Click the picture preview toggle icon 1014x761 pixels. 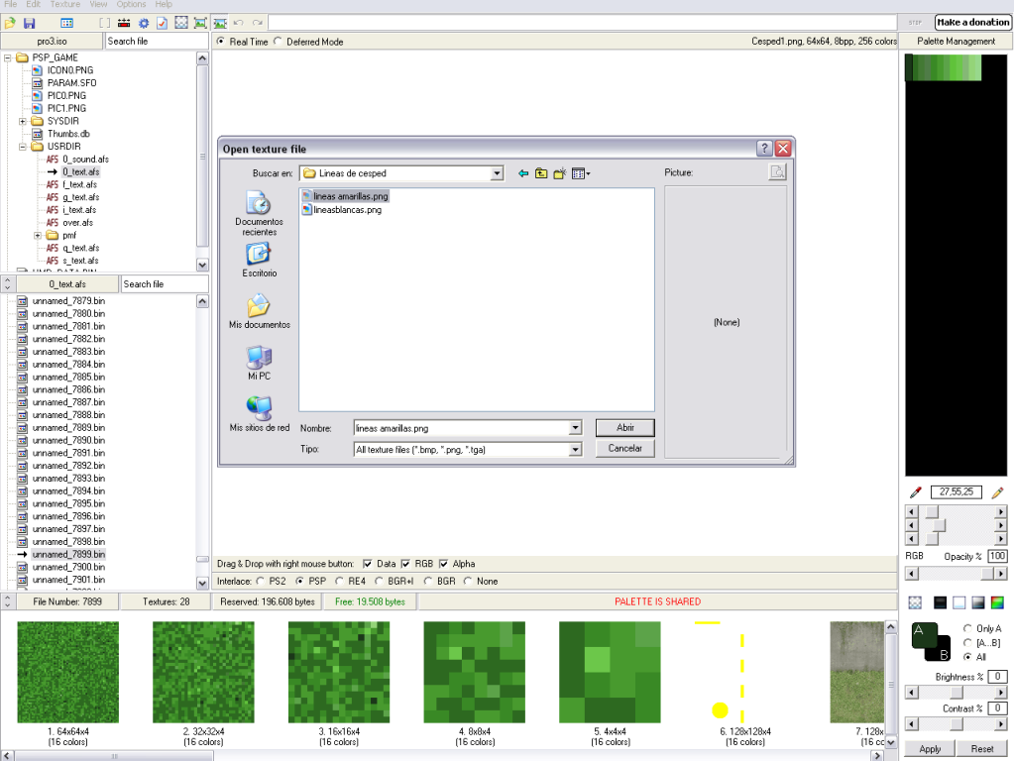777,172
